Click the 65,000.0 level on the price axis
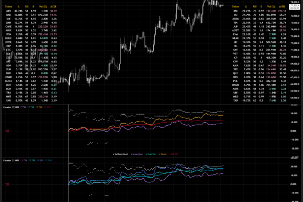This screenshot has height=202, width=303. tap(295, 91)
